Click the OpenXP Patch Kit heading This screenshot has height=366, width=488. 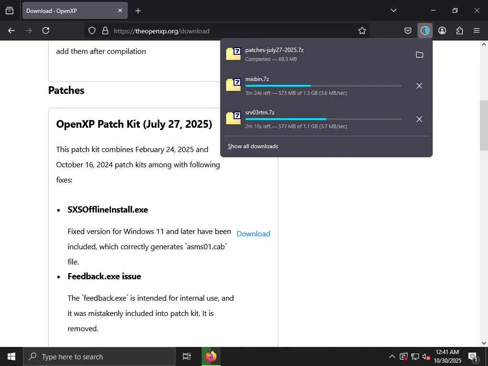[x=134, y=124]
